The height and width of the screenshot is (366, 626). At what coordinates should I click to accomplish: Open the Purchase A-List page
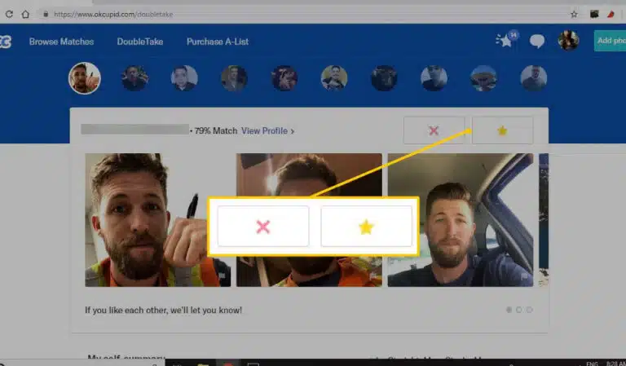(x=217, y=42)
